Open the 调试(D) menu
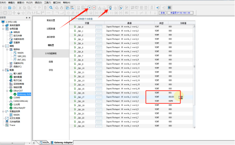Image resolution: width=235 pixels, height=145 pixels. pos(38,3)
